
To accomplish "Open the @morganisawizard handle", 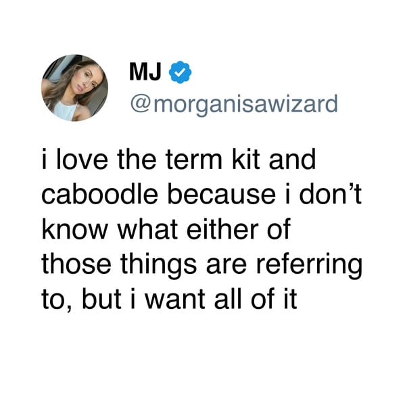I will point(234,104).
